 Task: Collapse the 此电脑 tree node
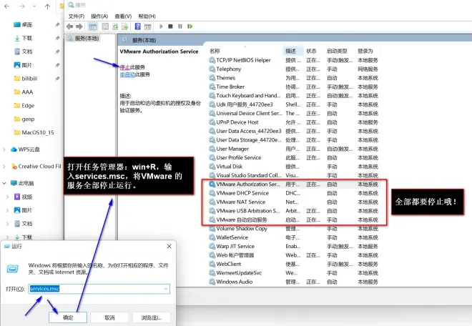pos(4,183)
